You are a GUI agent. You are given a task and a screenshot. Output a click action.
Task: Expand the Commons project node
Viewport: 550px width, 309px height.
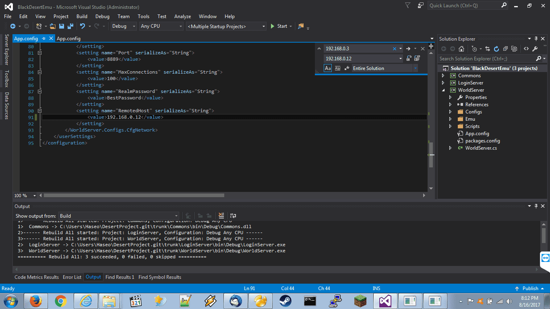443,76
